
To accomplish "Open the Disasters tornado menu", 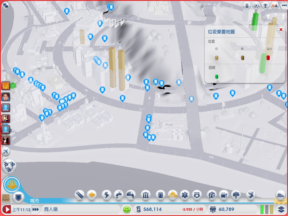I will (251, 195).
